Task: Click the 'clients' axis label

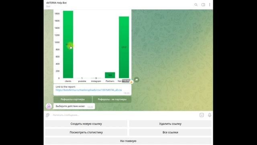Action: click(68, 81)
